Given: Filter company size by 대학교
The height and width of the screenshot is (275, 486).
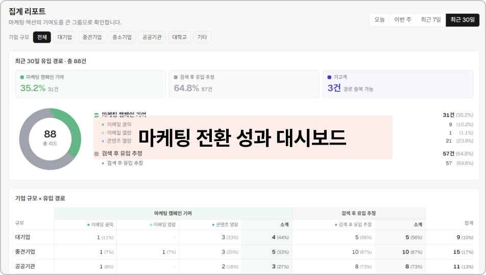Looking at the screenshot, I should pos(180,37).
